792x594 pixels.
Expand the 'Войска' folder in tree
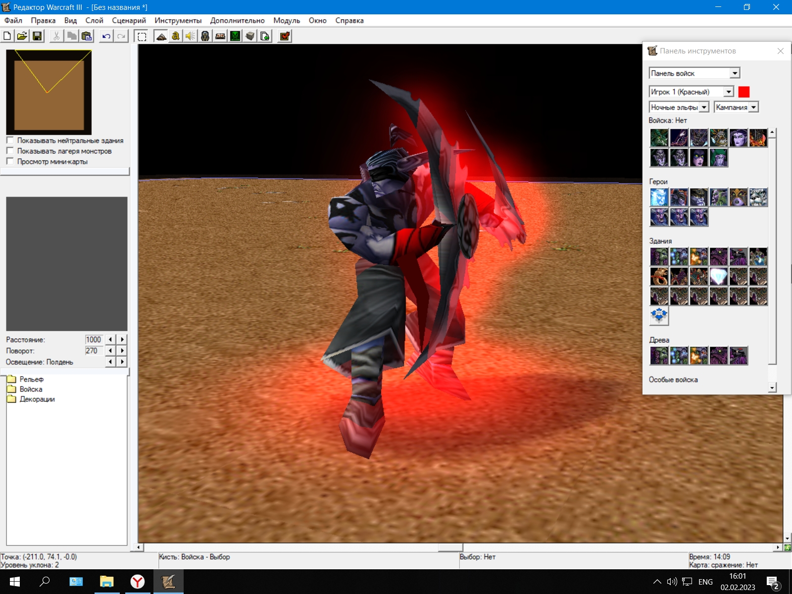(24, 389)
